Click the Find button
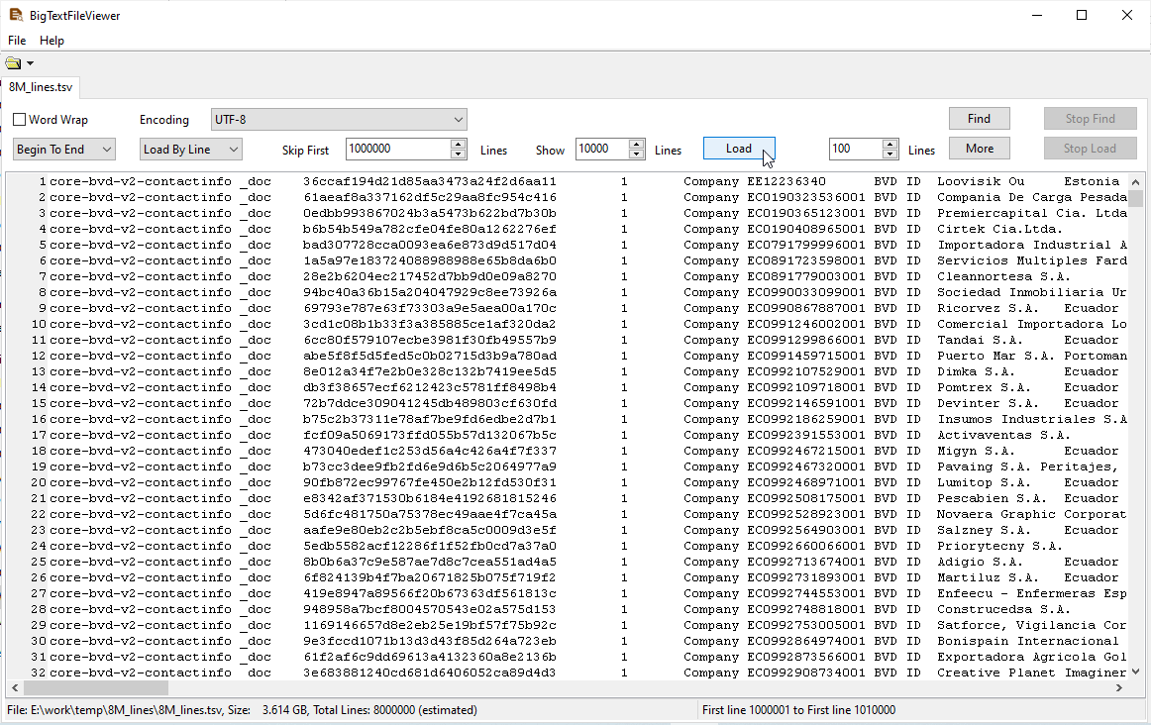This screenshot has width=1151, height=725. (x=979, y=119)
